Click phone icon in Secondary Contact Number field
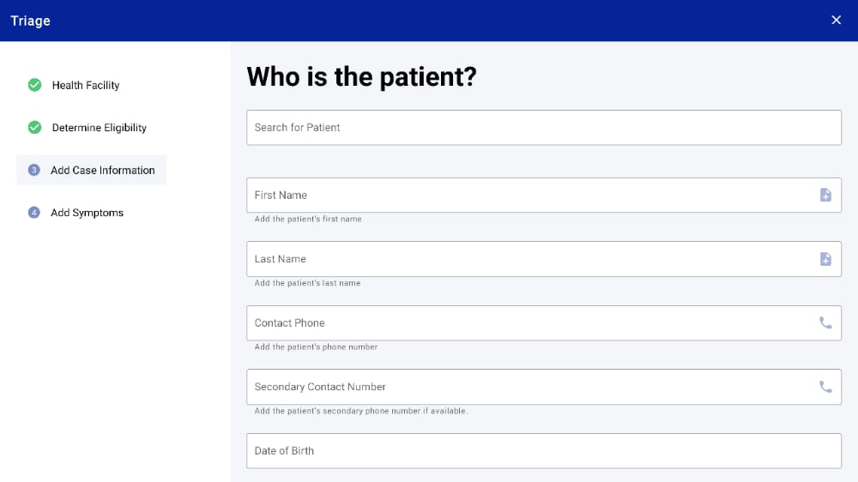This screenshot has width=858, height=482. tap(825, 387)
